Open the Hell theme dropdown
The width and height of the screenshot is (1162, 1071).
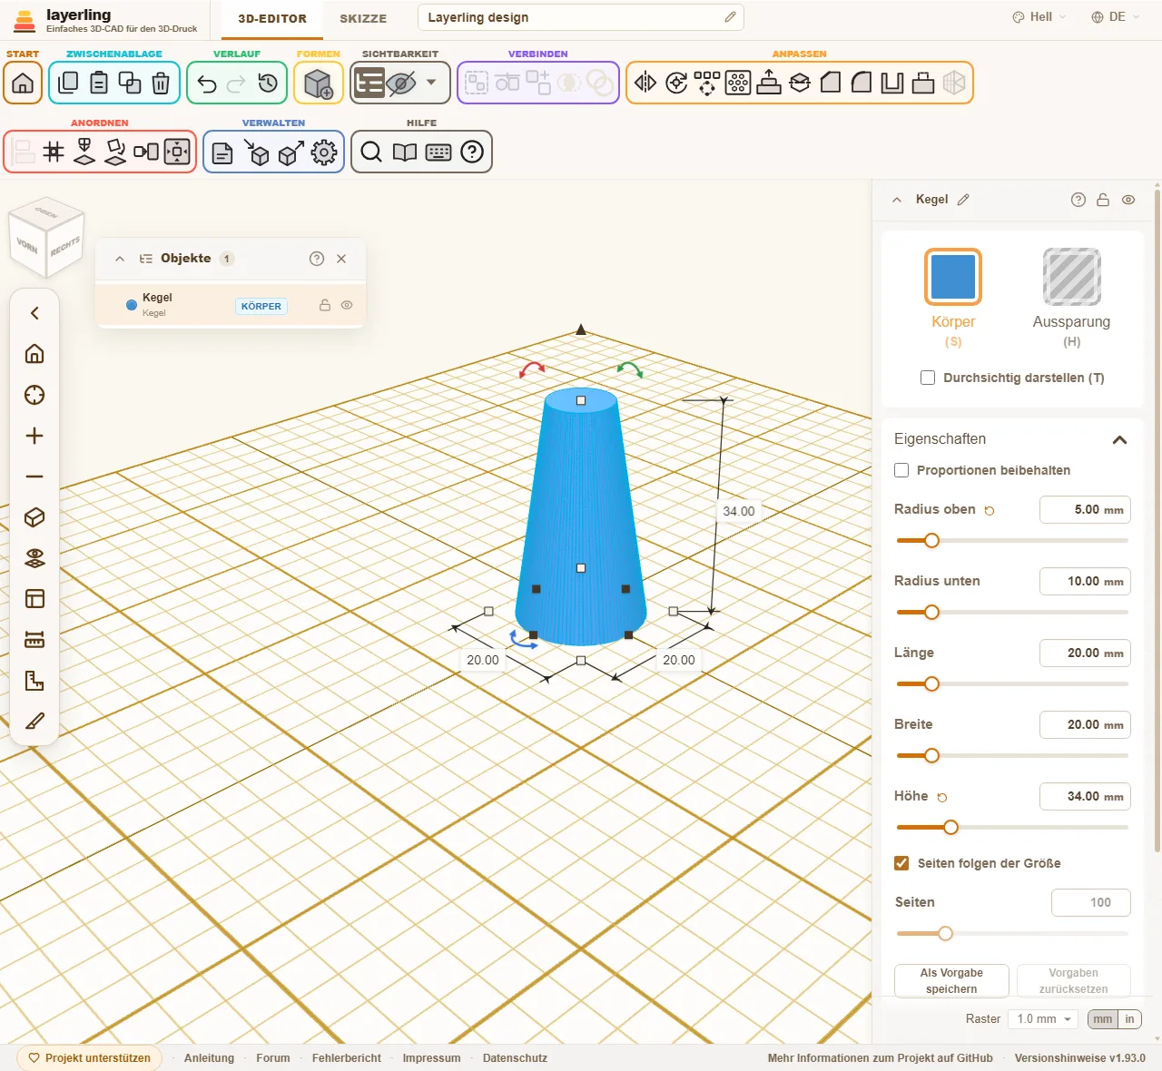(1039, 17)
